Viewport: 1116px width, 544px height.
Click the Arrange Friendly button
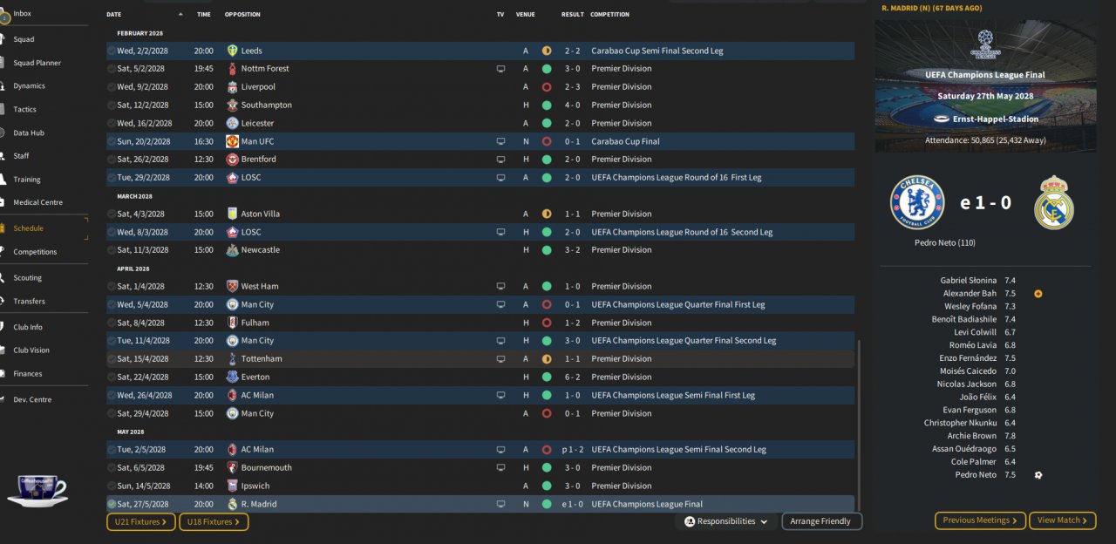(x=822, y=521)
